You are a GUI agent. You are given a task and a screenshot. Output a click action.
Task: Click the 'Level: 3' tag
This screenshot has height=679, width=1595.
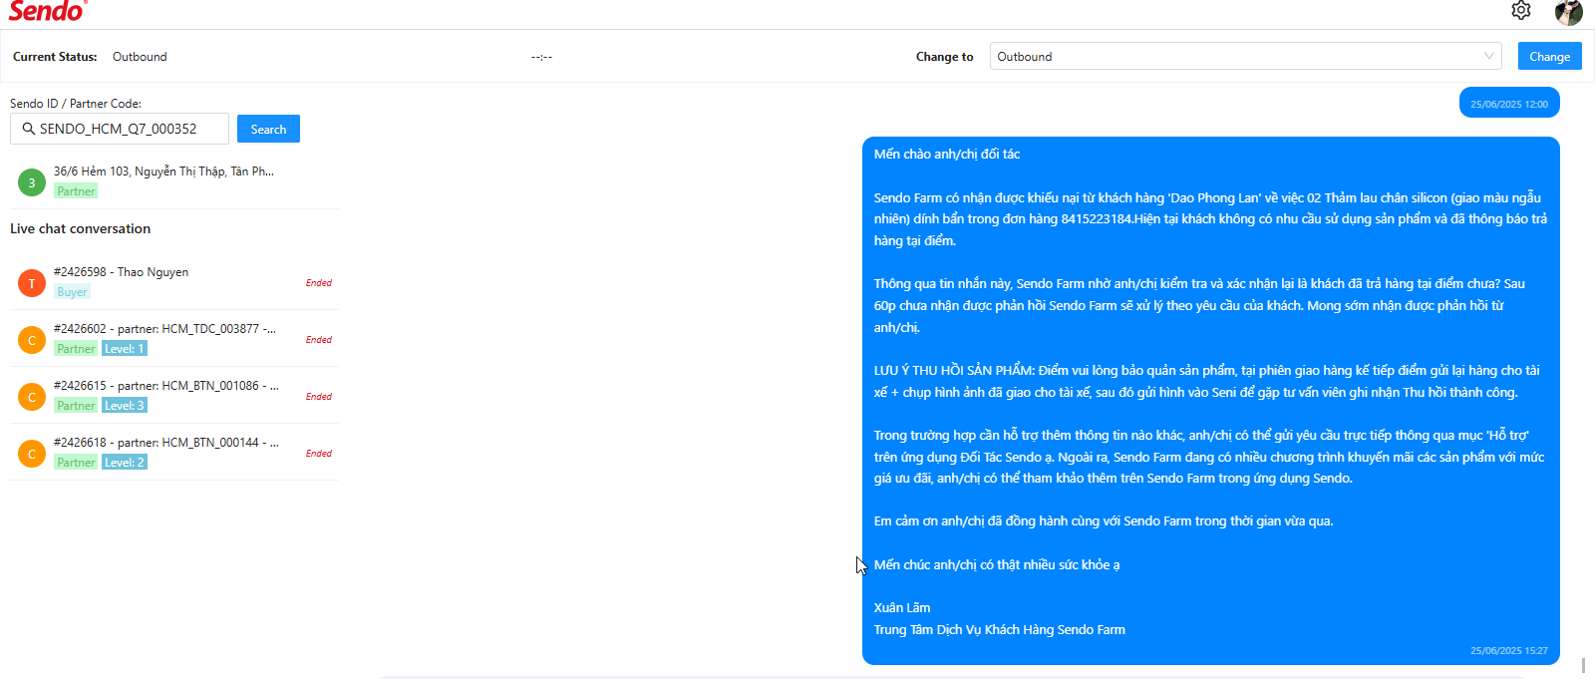point(125,406)
